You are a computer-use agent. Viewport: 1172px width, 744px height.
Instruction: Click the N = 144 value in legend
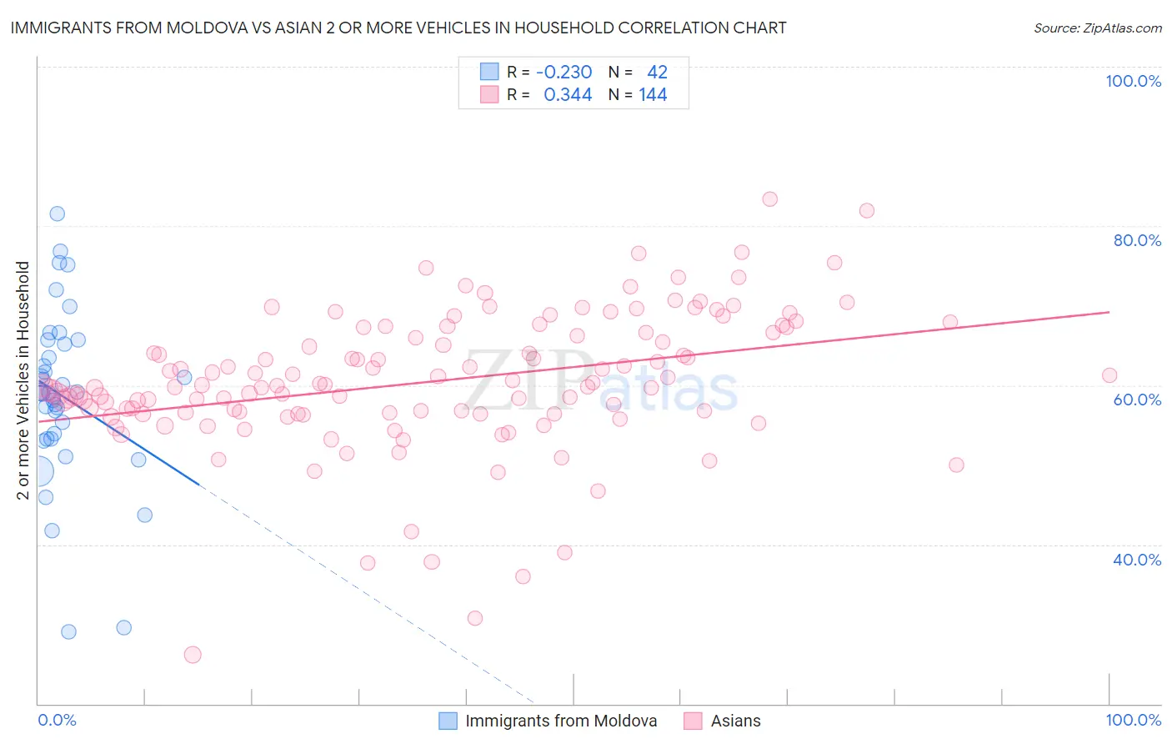click(638, 94)
